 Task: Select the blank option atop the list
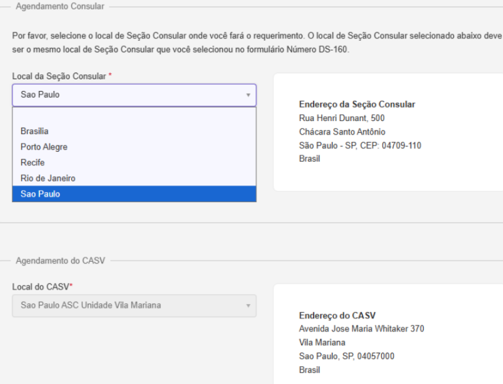pyautogui.click(x=134, y=116)
